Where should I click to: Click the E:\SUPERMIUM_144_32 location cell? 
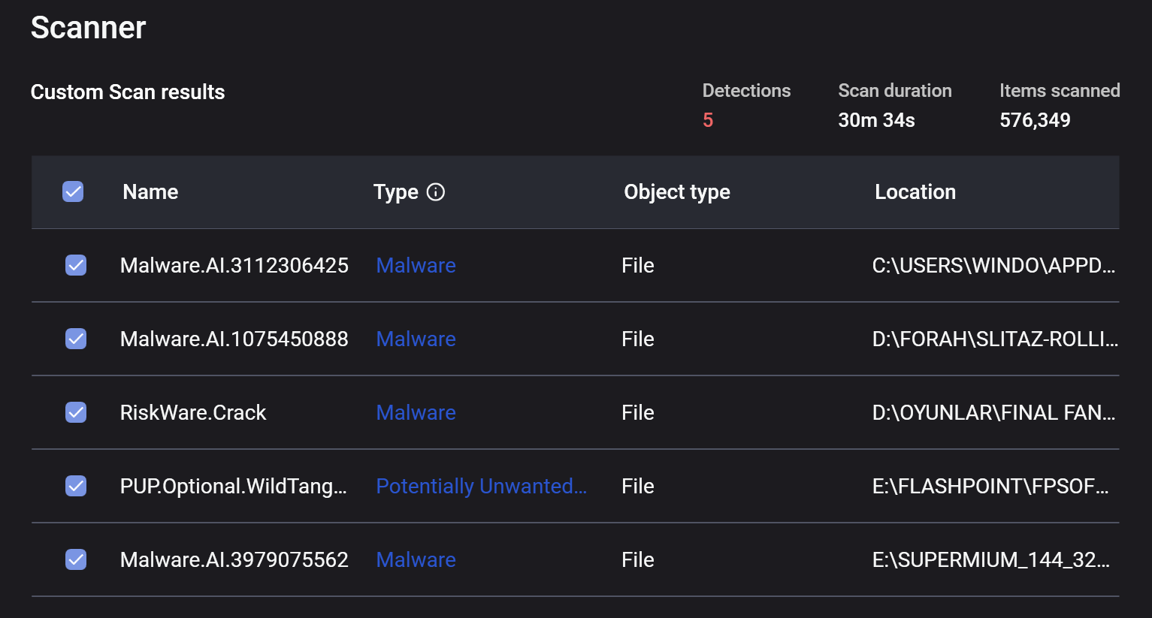[x=990, y=559]
